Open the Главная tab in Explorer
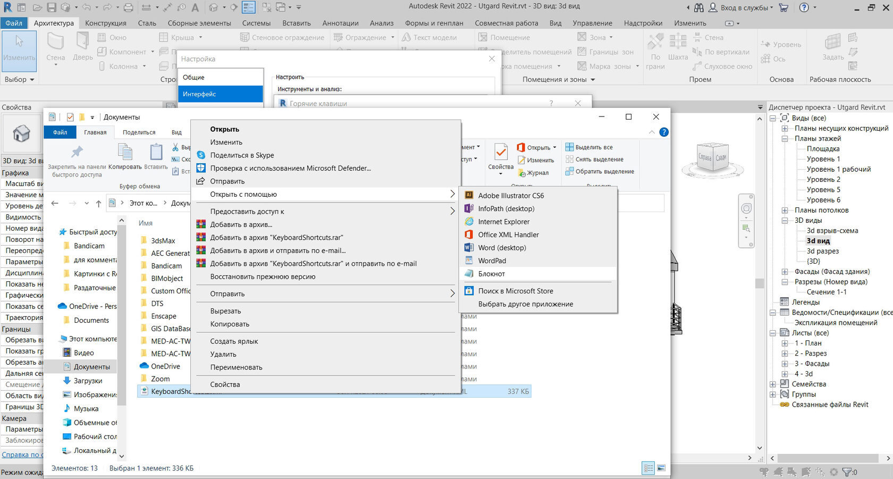Screen dimensions: 893x479 [x=95, y=132]
